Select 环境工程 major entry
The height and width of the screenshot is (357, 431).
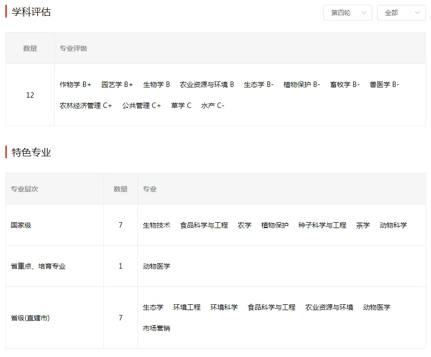point(187,307)
